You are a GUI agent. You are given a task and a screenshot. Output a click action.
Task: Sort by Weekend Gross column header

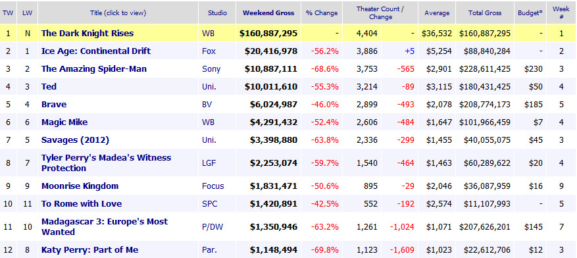(268, 13)
